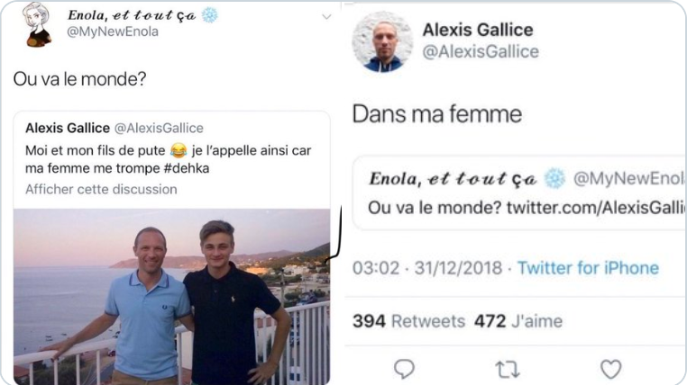The image size is (687, 385).
Task: Open the "Dans ma femme" tweet text
Action: [x=437, y=114]
